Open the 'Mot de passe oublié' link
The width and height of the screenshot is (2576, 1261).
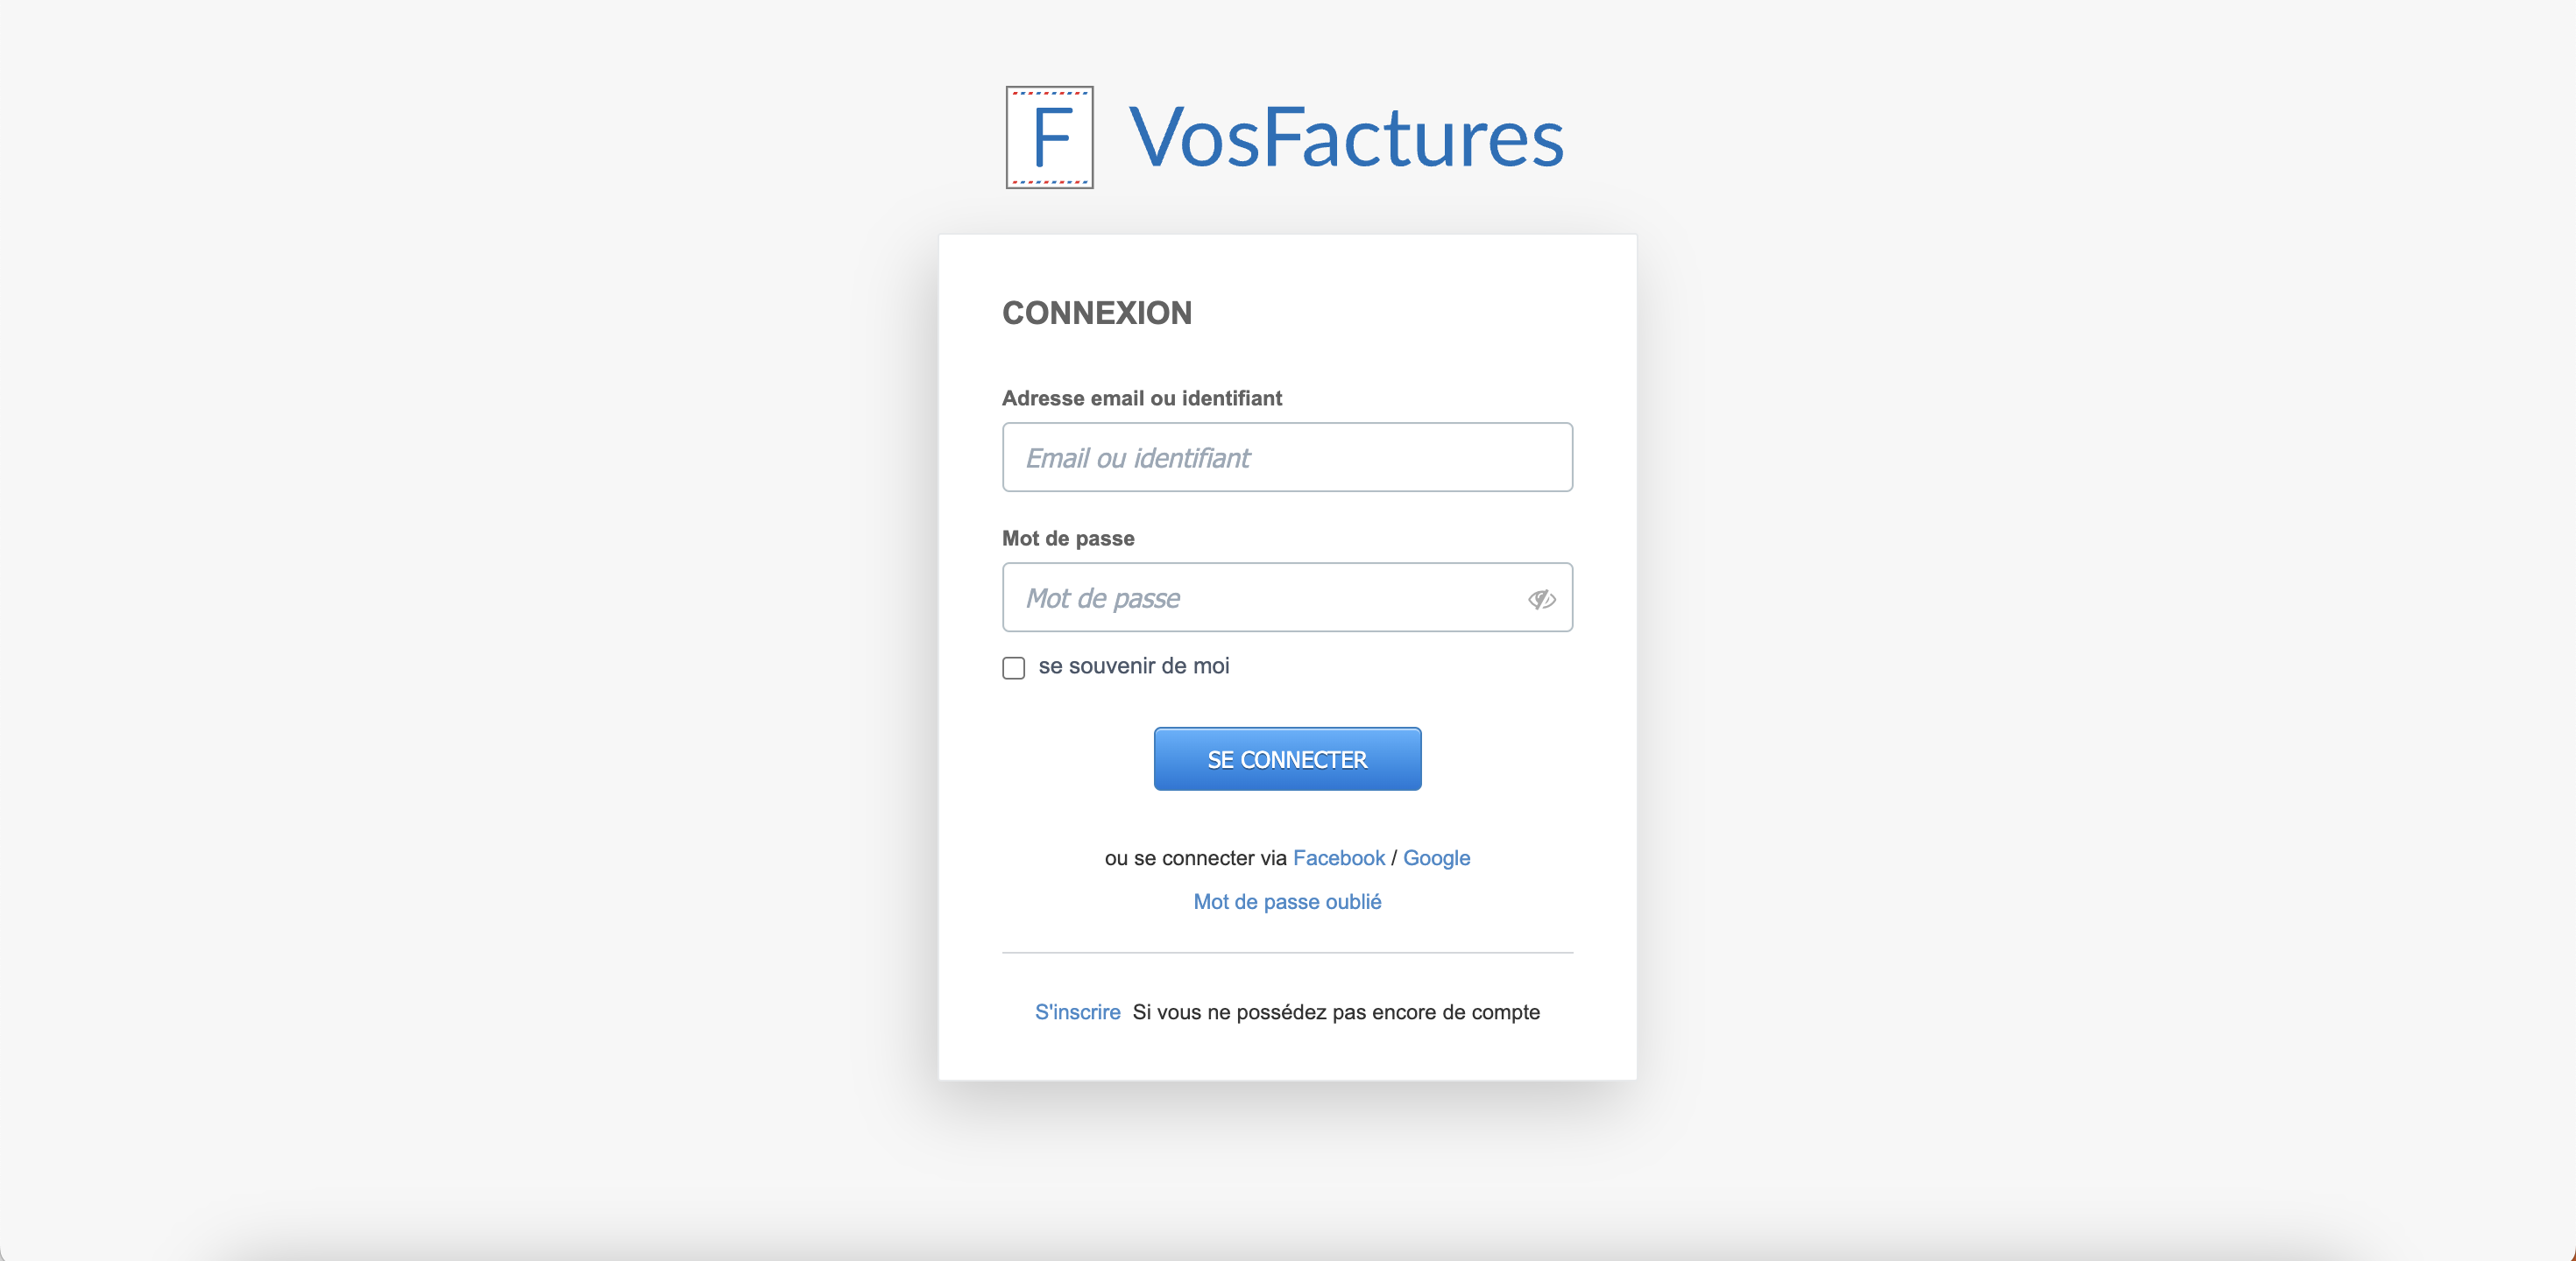coord(1287,901)
